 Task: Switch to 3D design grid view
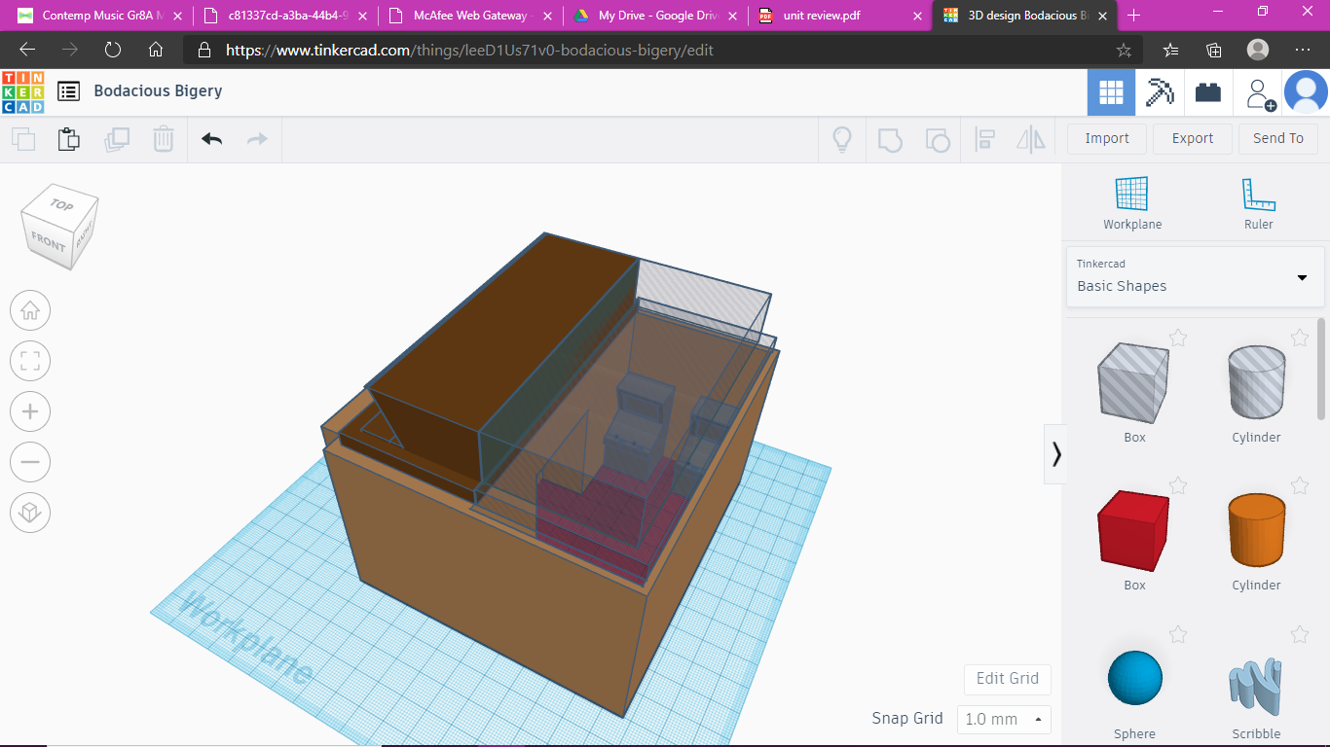(1111, 92)
